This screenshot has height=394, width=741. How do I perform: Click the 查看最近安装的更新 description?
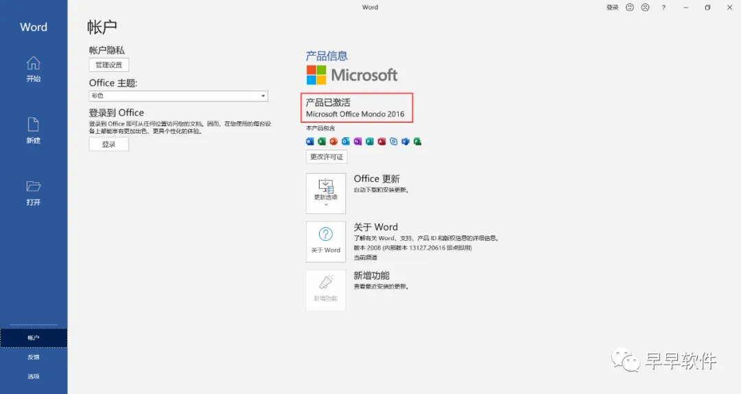381,287
